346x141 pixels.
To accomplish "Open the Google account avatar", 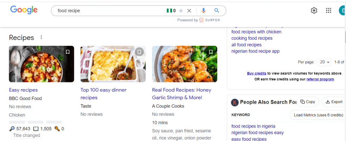I will click(x=342, y=10).
